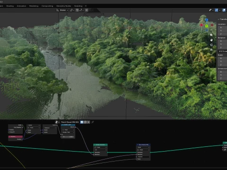Image resolution: width=227 pixels, height=170 pixels.
Task: Click the Location X field
Action: [x=223, y=27]
